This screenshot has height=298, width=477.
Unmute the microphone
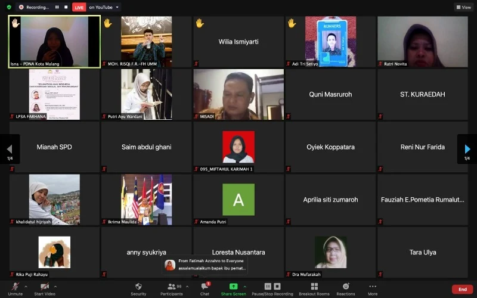point(16,289)
